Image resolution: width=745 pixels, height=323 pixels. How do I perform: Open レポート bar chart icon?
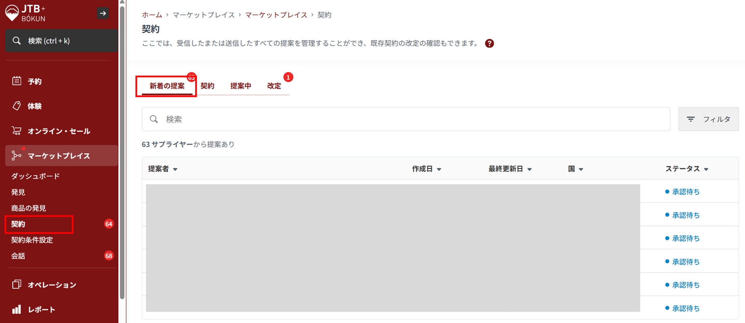click(x=16, y=309)
